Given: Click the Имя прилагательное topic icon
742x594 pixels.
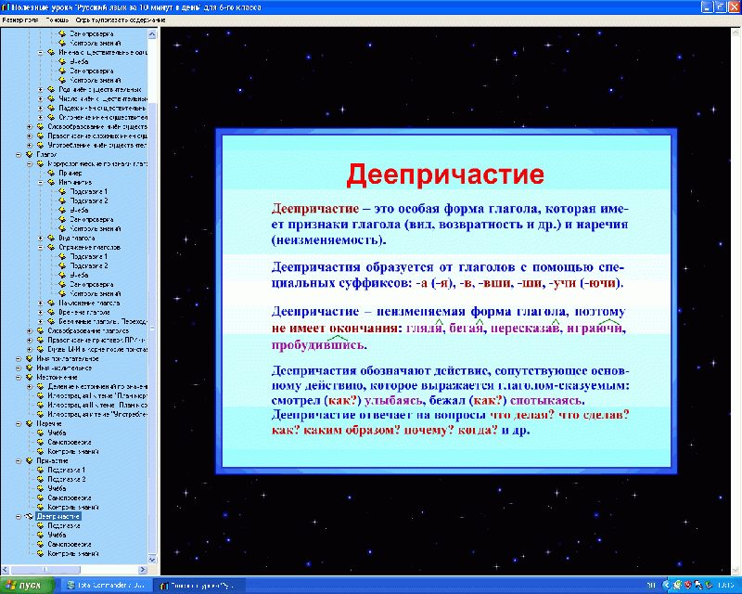Looking at the screenshot, I should tap(30, 358).
